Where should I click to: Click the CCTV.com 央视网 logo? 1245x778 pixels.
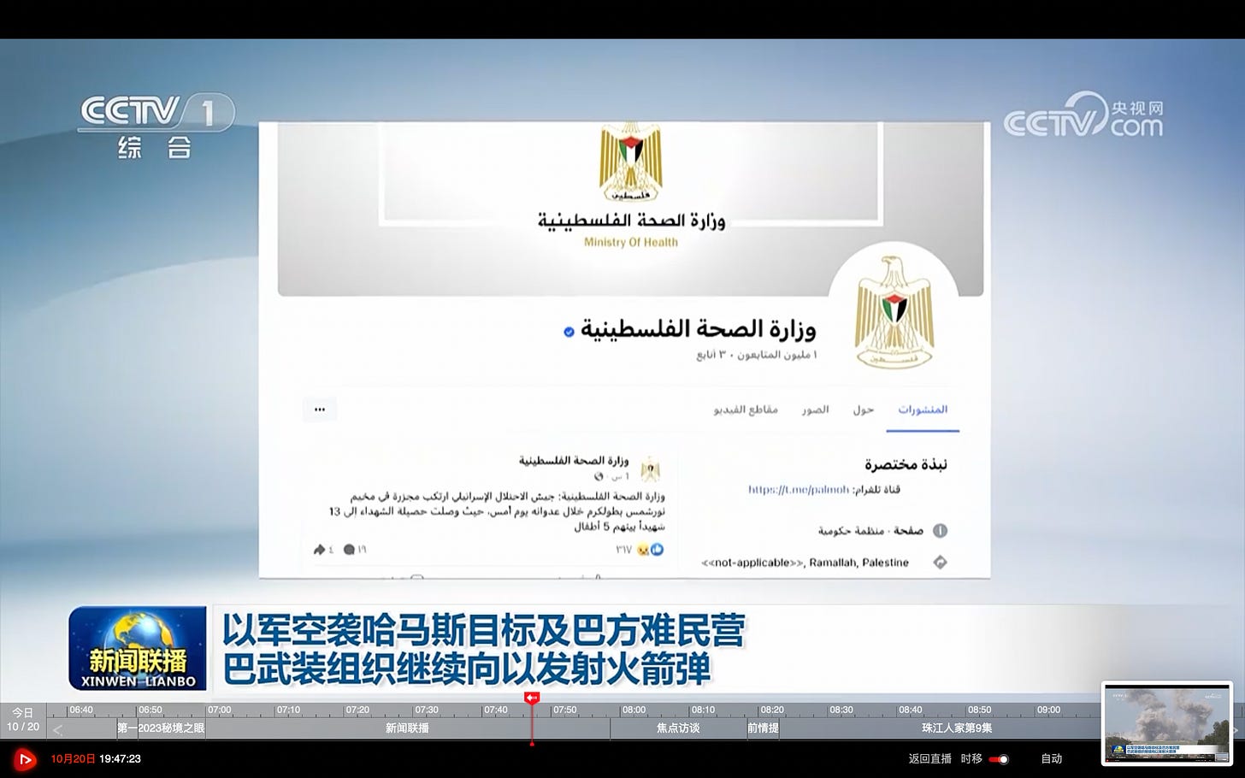1083,117
